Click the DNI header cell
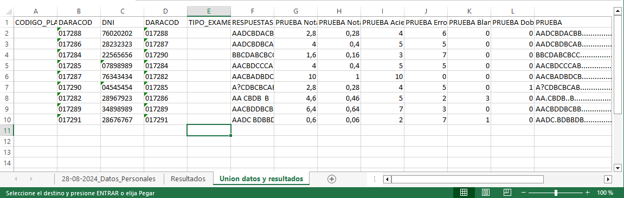 tap(122, 23)
